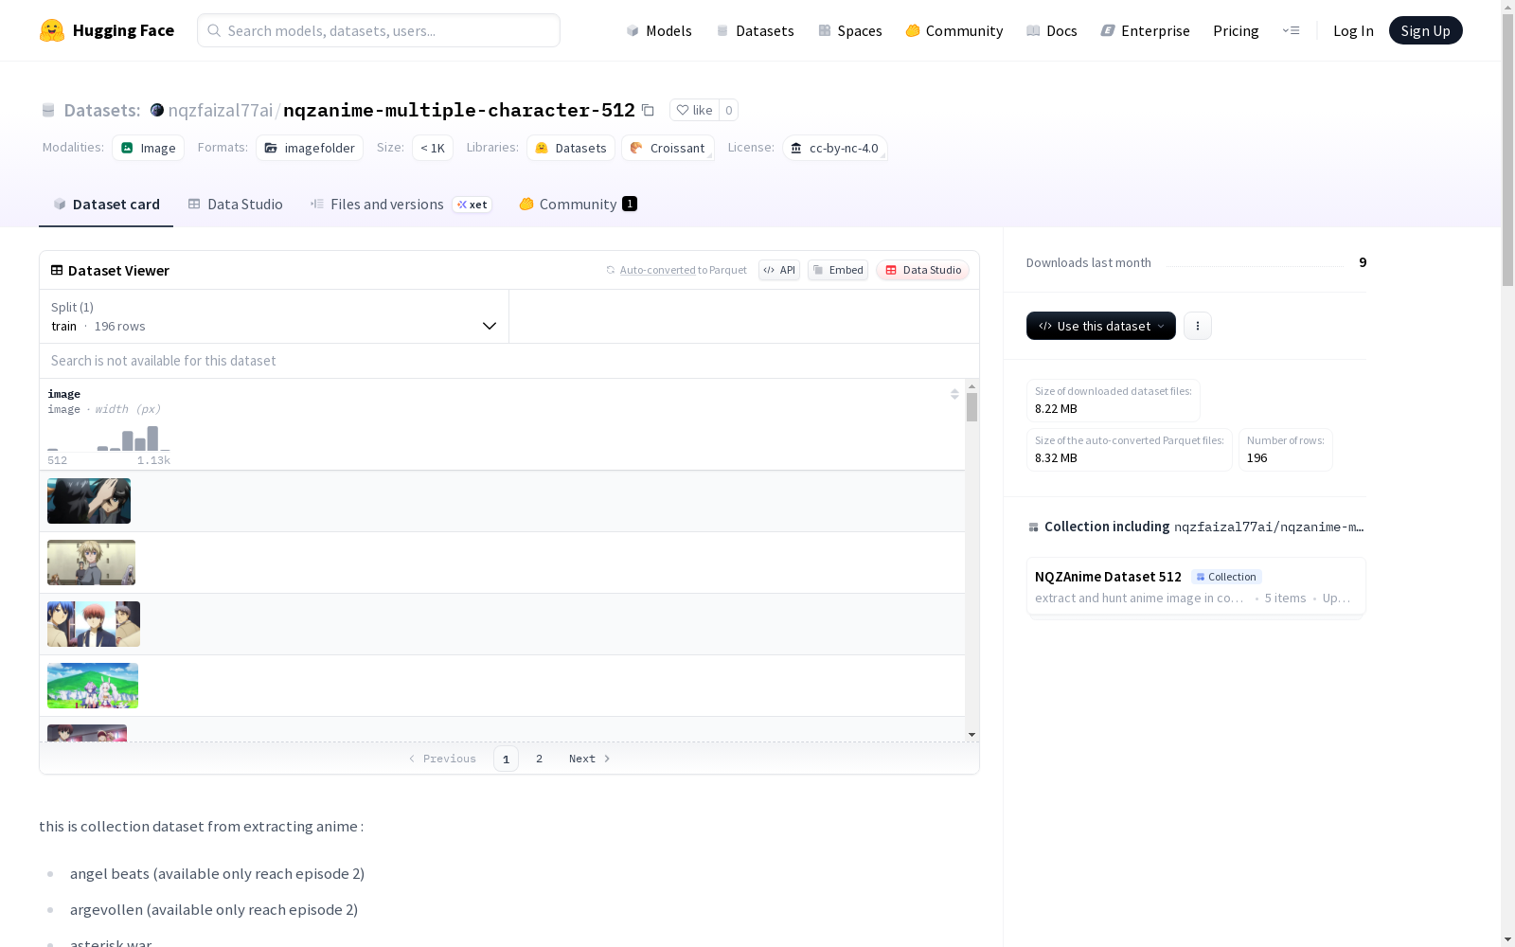Click the imagefolder format tag
Viewport: 1515px width, 947px height.
tap(310, 148)
